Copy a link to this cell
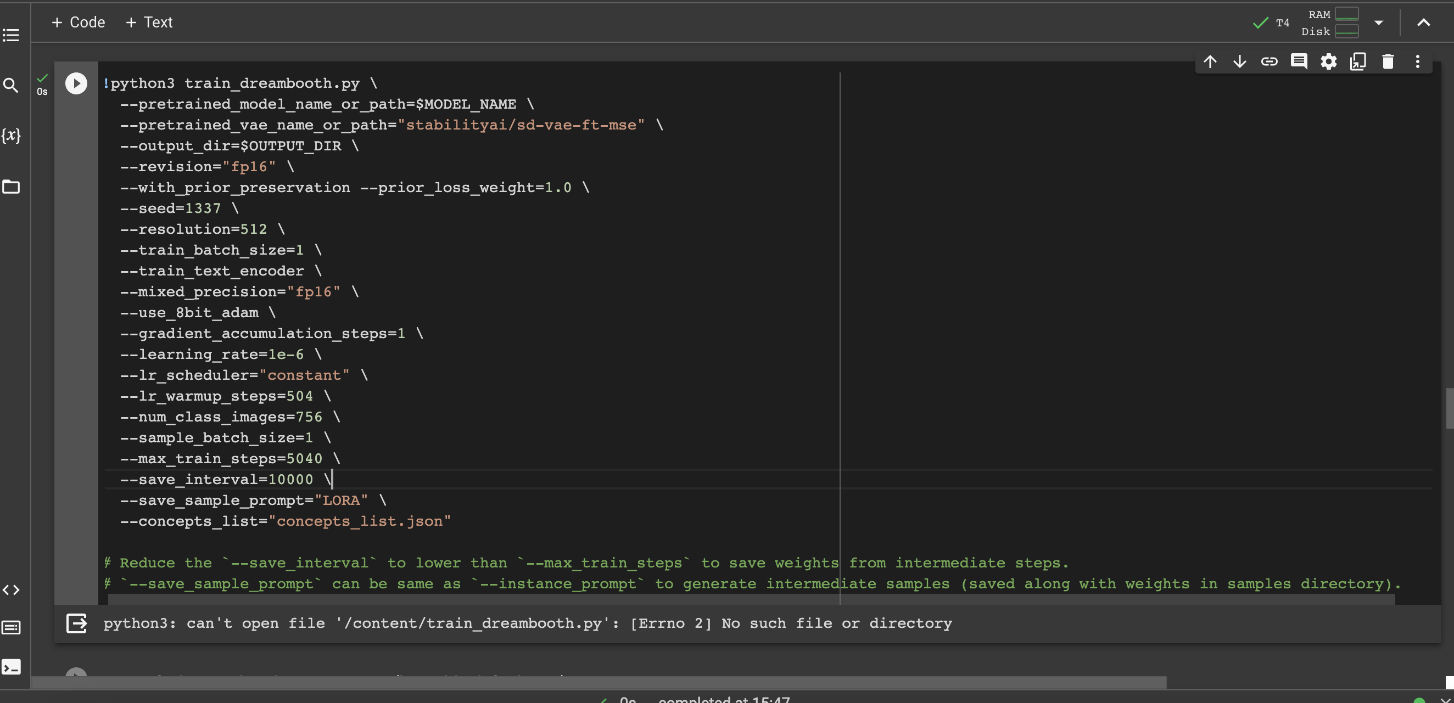The width and height of the screenshot is (1454, 703). (x=1270, y=61)
